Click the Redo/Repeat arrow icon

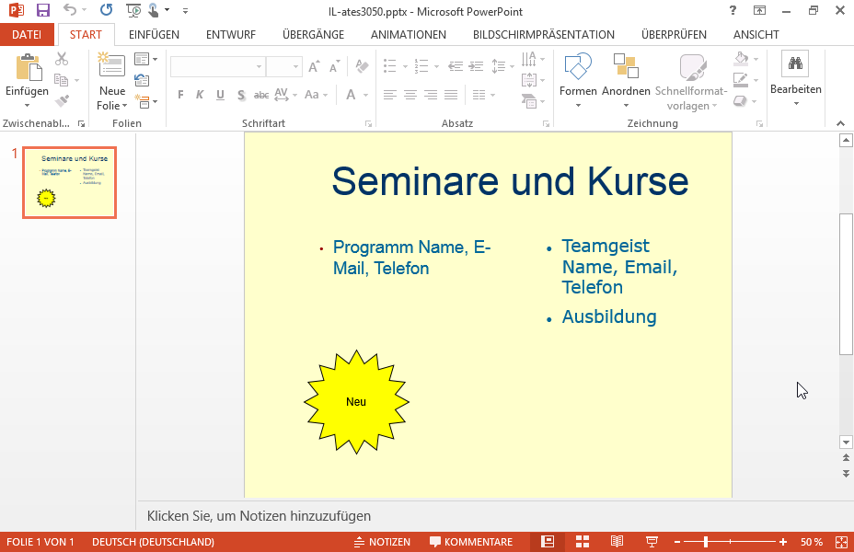[x=106, y=10]
